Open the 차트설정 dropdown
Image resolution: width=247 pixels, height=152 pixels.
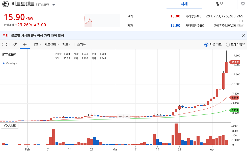51,45
